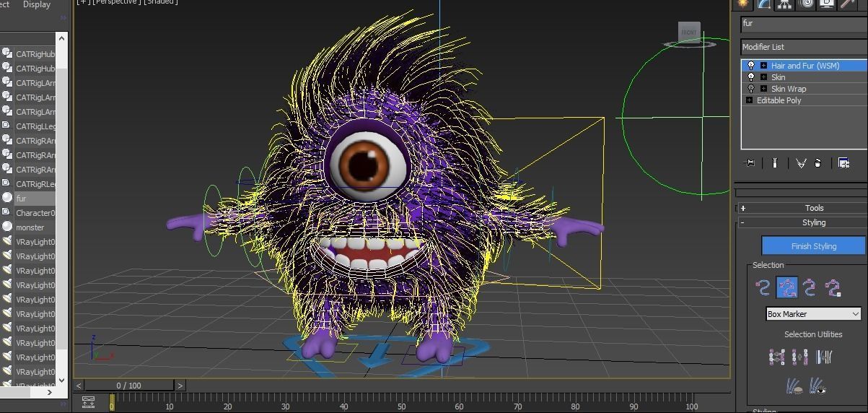Open the Shaded viewport label menu
The width and height of the screenshot is (868, 413).
pos(160,2)
